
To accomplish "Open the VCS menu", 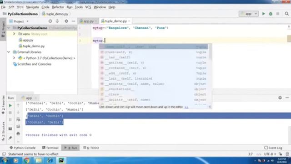I will [88, 7].
